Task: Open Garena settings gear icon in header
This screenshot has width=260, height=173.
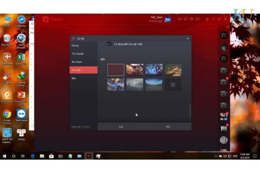Action: (207, 19)
